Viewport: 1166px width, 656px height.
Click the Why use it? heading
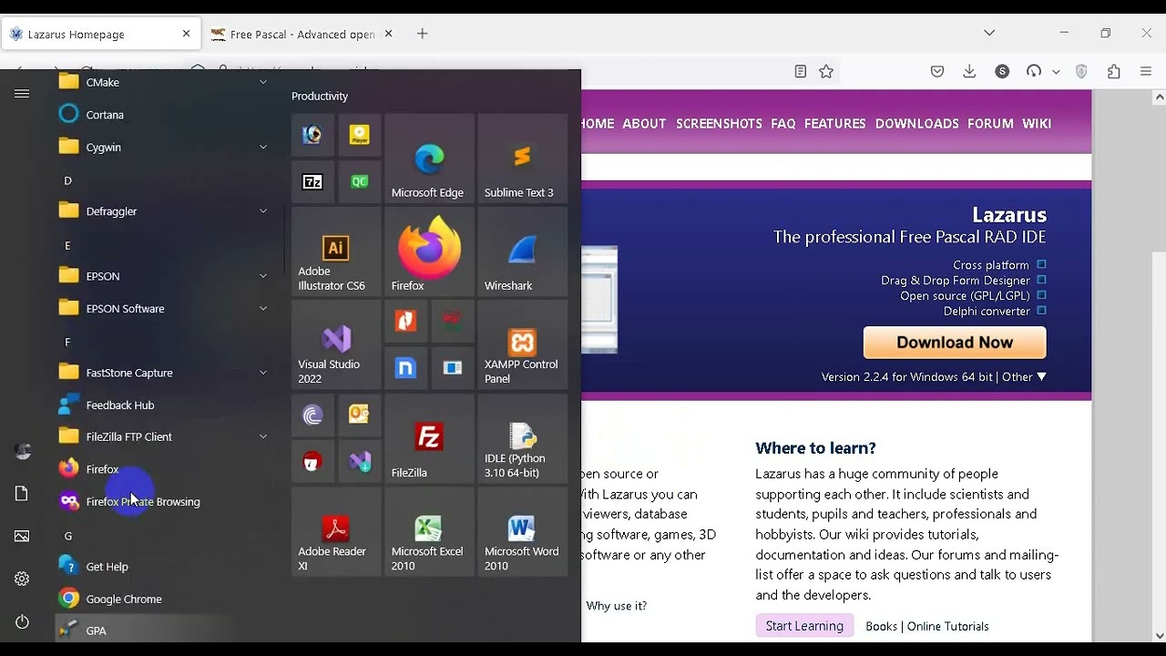[x=617, y=606]
